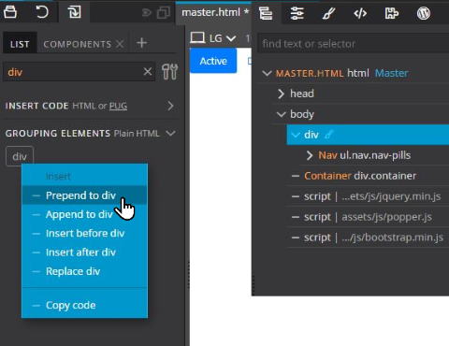Select Container div.container row
Screen dimensions: 449x346
(x=369, y=176)
